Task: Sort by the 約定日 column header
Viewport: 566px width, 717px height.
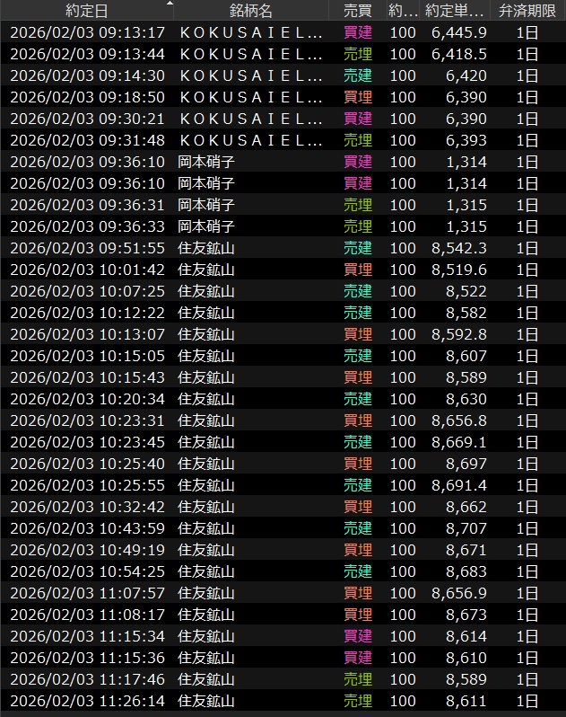Action: click(86, 11)
